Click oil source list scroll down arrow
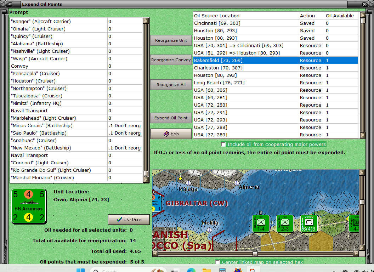This screenshot has height=272, width=374. (x=363, y=136)
